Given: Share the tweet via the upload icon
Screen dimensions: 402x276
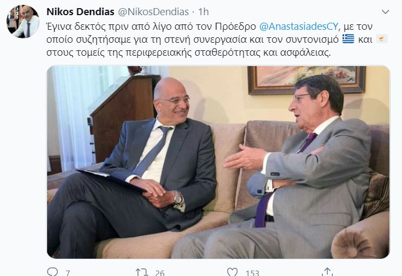Looking at the screenshot, I should point(327,272).
